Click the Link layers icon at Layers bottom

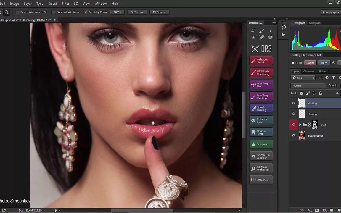point(301,210)
